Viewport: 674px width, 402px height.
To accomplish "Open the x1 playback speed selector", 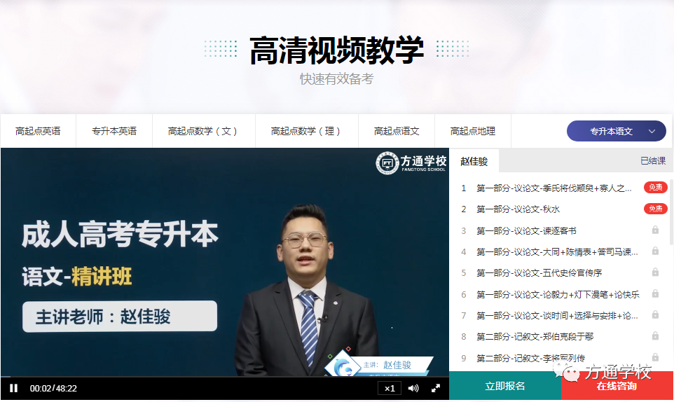I will point(390,388).
